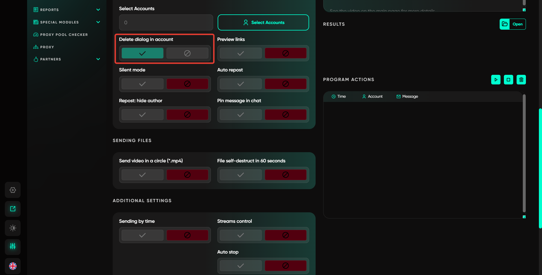Click the external link icon in sidebar
Screen dimensions: 542x275
tap(13, 209)
